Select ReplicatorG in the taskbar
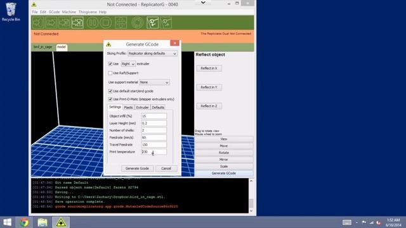The image size is (406, 228). click(x=61, y=222)
